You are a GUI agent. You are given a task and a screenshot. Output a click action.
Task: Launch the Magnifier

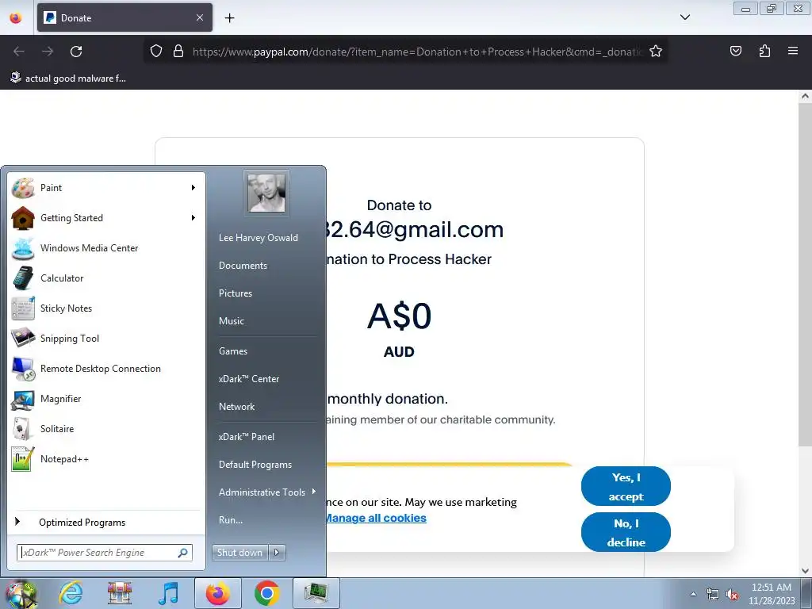tap(105, 398)
